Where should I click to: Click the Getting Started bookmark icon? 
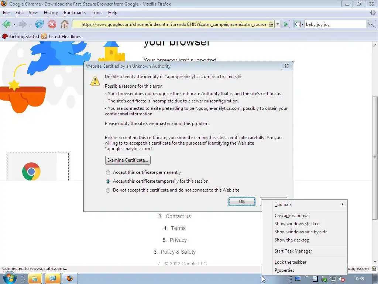click(5, 37)
